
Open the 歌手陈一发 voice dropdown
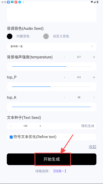coord(51,46)
